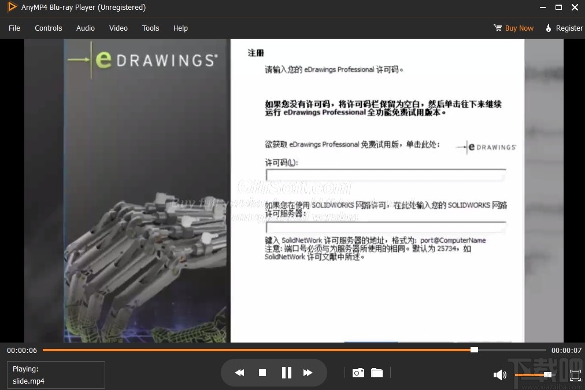Open the Tools menu

pos(150,28)
